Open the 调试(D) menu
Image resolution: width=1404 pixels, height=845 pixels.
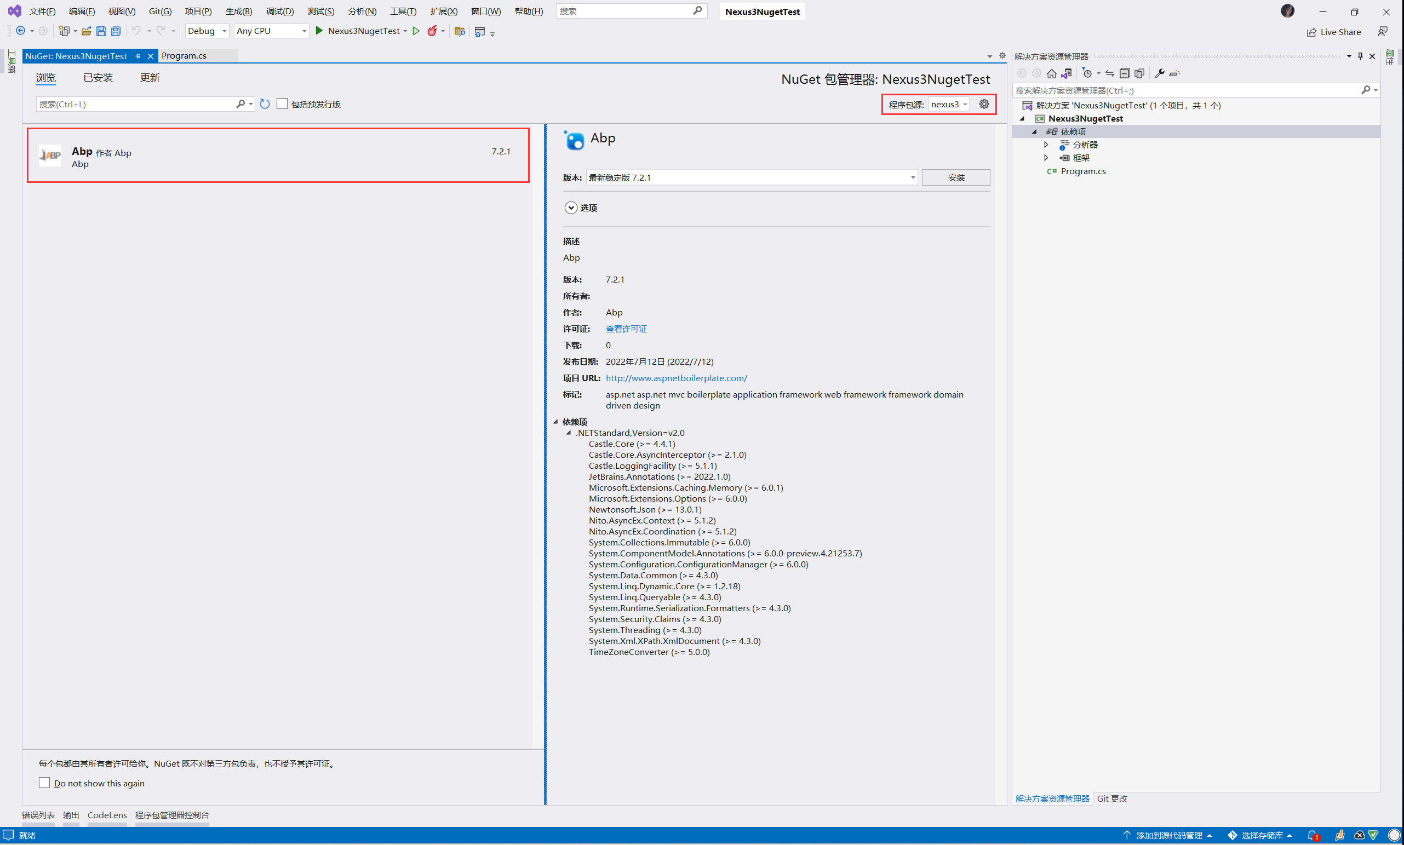tap(280, 12)
